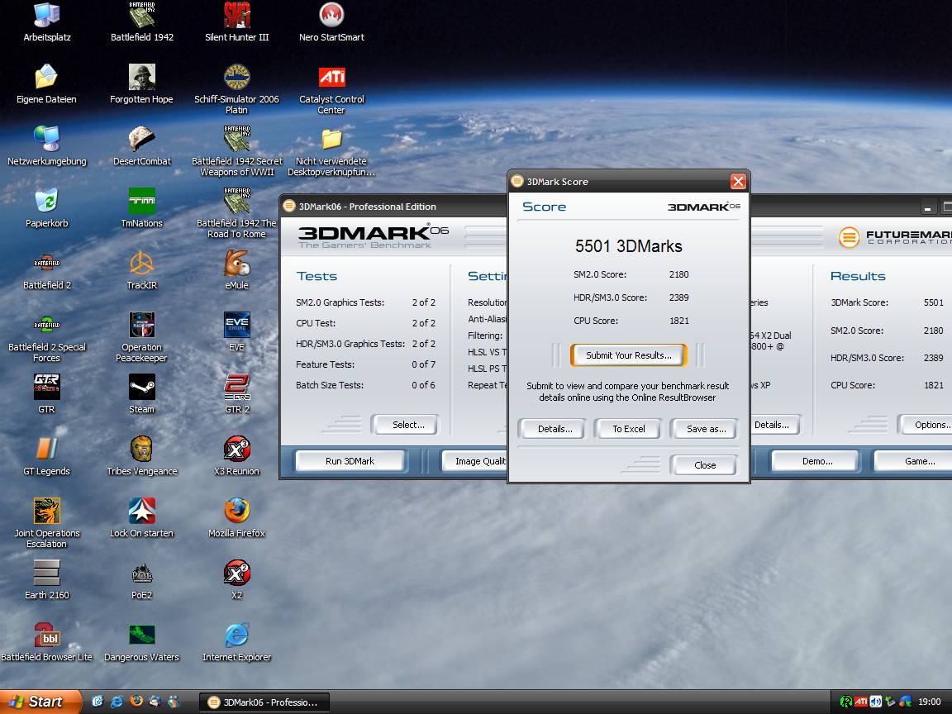Open the Schiff-Simulator 2006 Platin icon
Viewport: 952px width, 714px height.
tap(237, 89)
